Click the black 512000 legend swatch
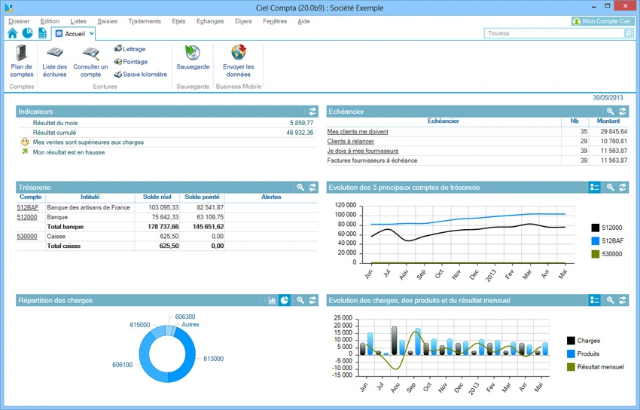This screenshot has width=640, height=410. click(x=596, y=228)
